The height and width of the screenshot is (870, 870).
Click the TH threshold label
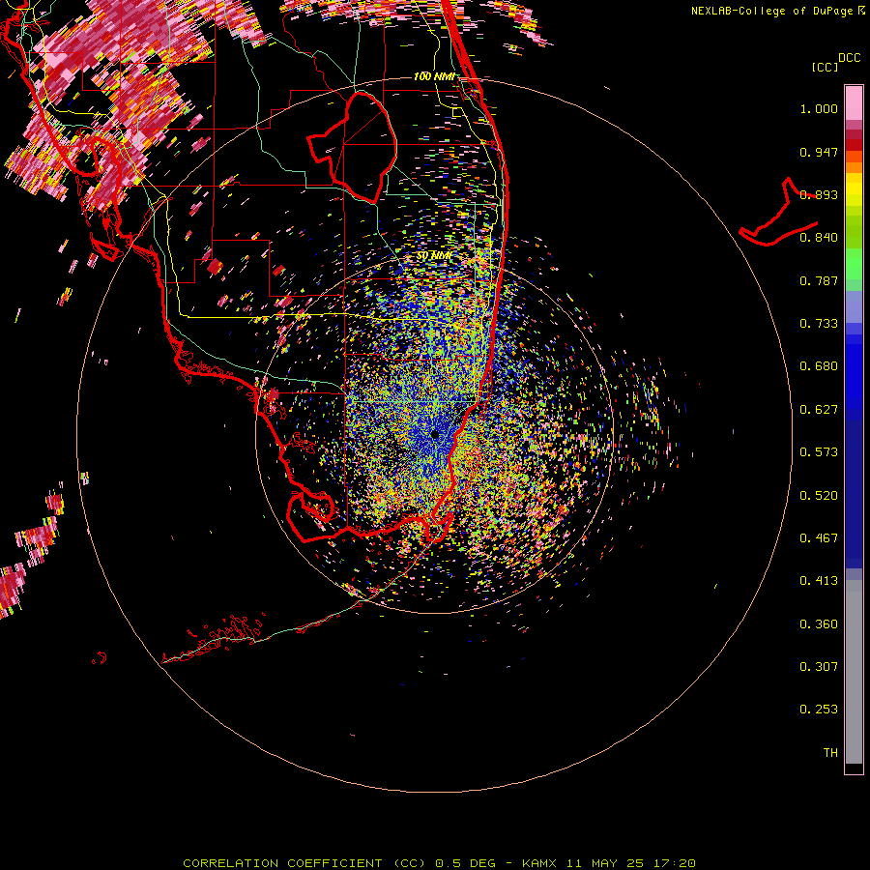coord(830,753)
